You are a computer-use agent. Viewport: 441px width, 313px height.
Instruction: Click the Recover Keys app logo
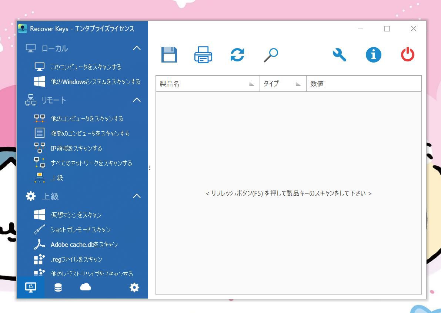(23, 28)
